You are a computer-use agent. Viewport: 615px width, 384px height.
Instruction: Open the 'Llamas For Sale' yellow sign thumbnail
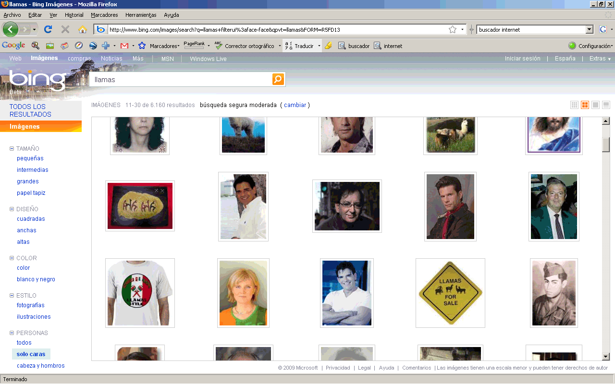(x=450, y=293)
